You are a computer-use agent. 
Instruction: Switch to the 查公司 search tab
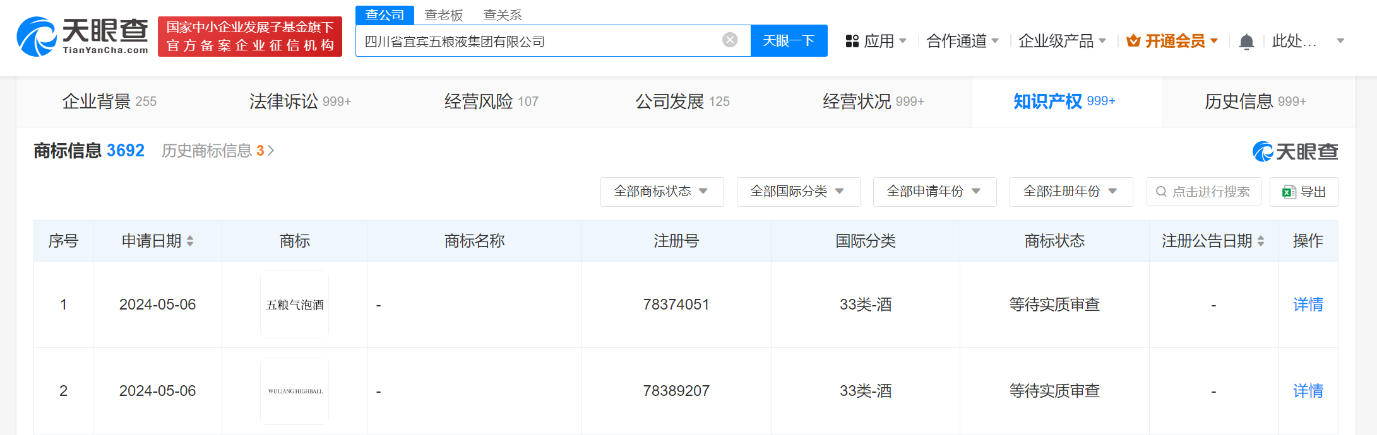tap(384, 15)
